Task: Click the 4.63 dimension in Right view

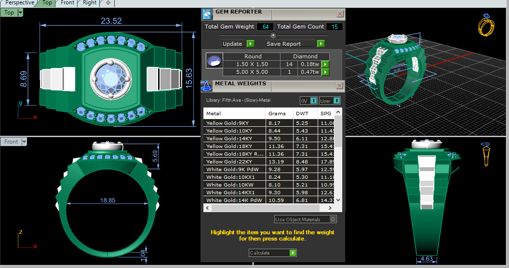Action: click(427, 258)
